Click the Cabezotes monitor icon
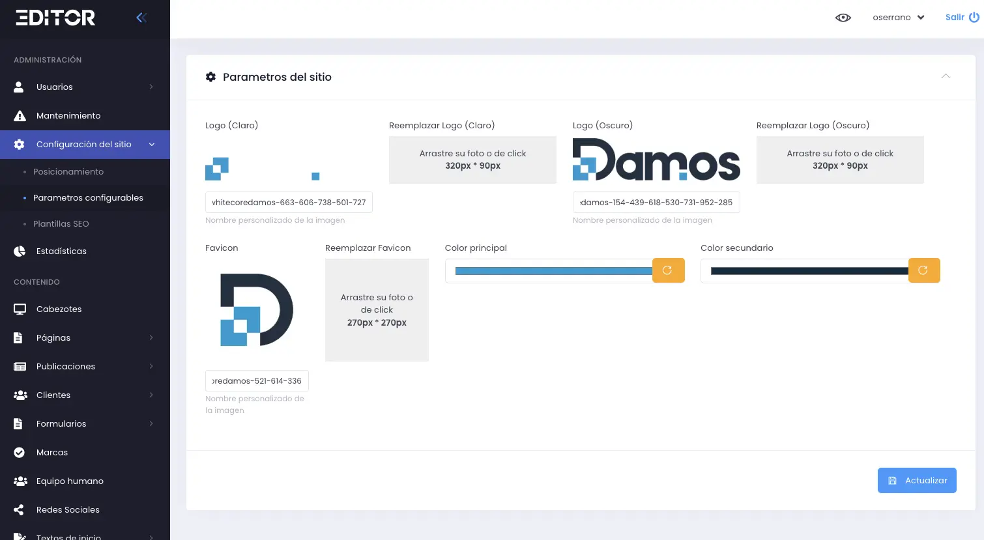 tap(20, 309)
